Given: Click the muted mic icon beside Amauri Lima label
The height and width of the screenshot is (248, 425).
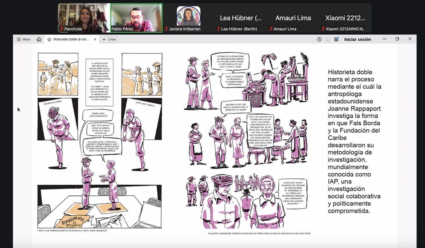Looking at the screenshot, I should tap(270, 29).
